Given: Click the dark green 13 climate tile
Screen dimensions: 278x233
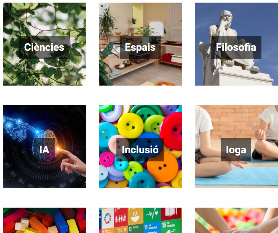Looking at the screenshot, I should [x=136, y=229].
